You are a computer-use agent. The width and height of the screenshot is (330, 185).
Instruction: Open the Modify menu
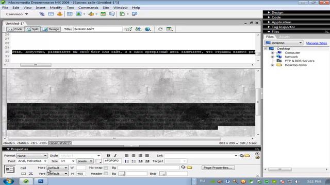coord(56,8)
